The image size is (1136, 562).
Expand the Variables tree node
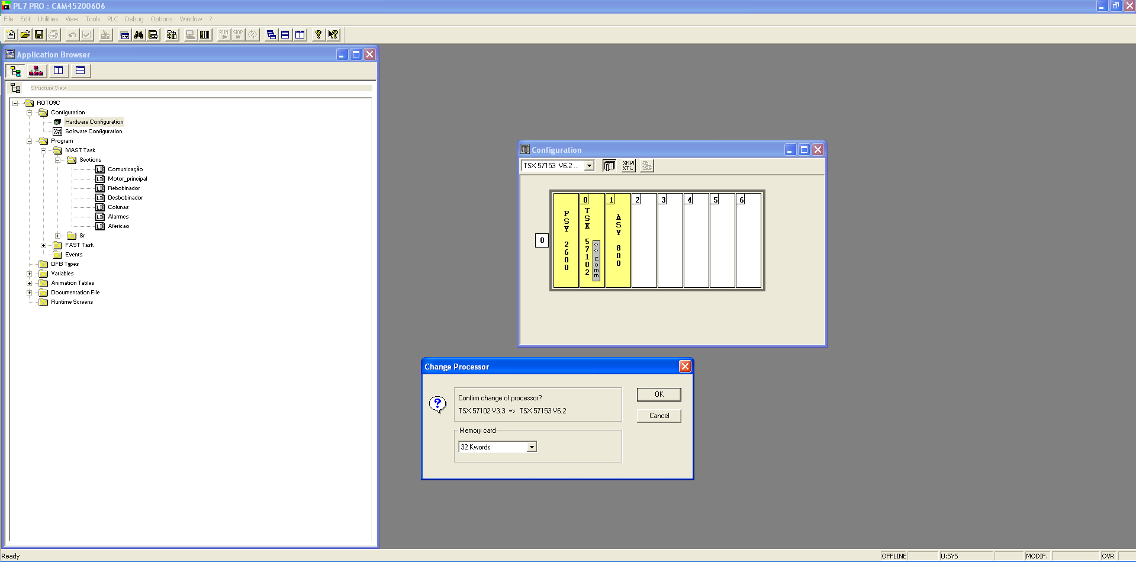pyautogui.click(x=30, y=274)
